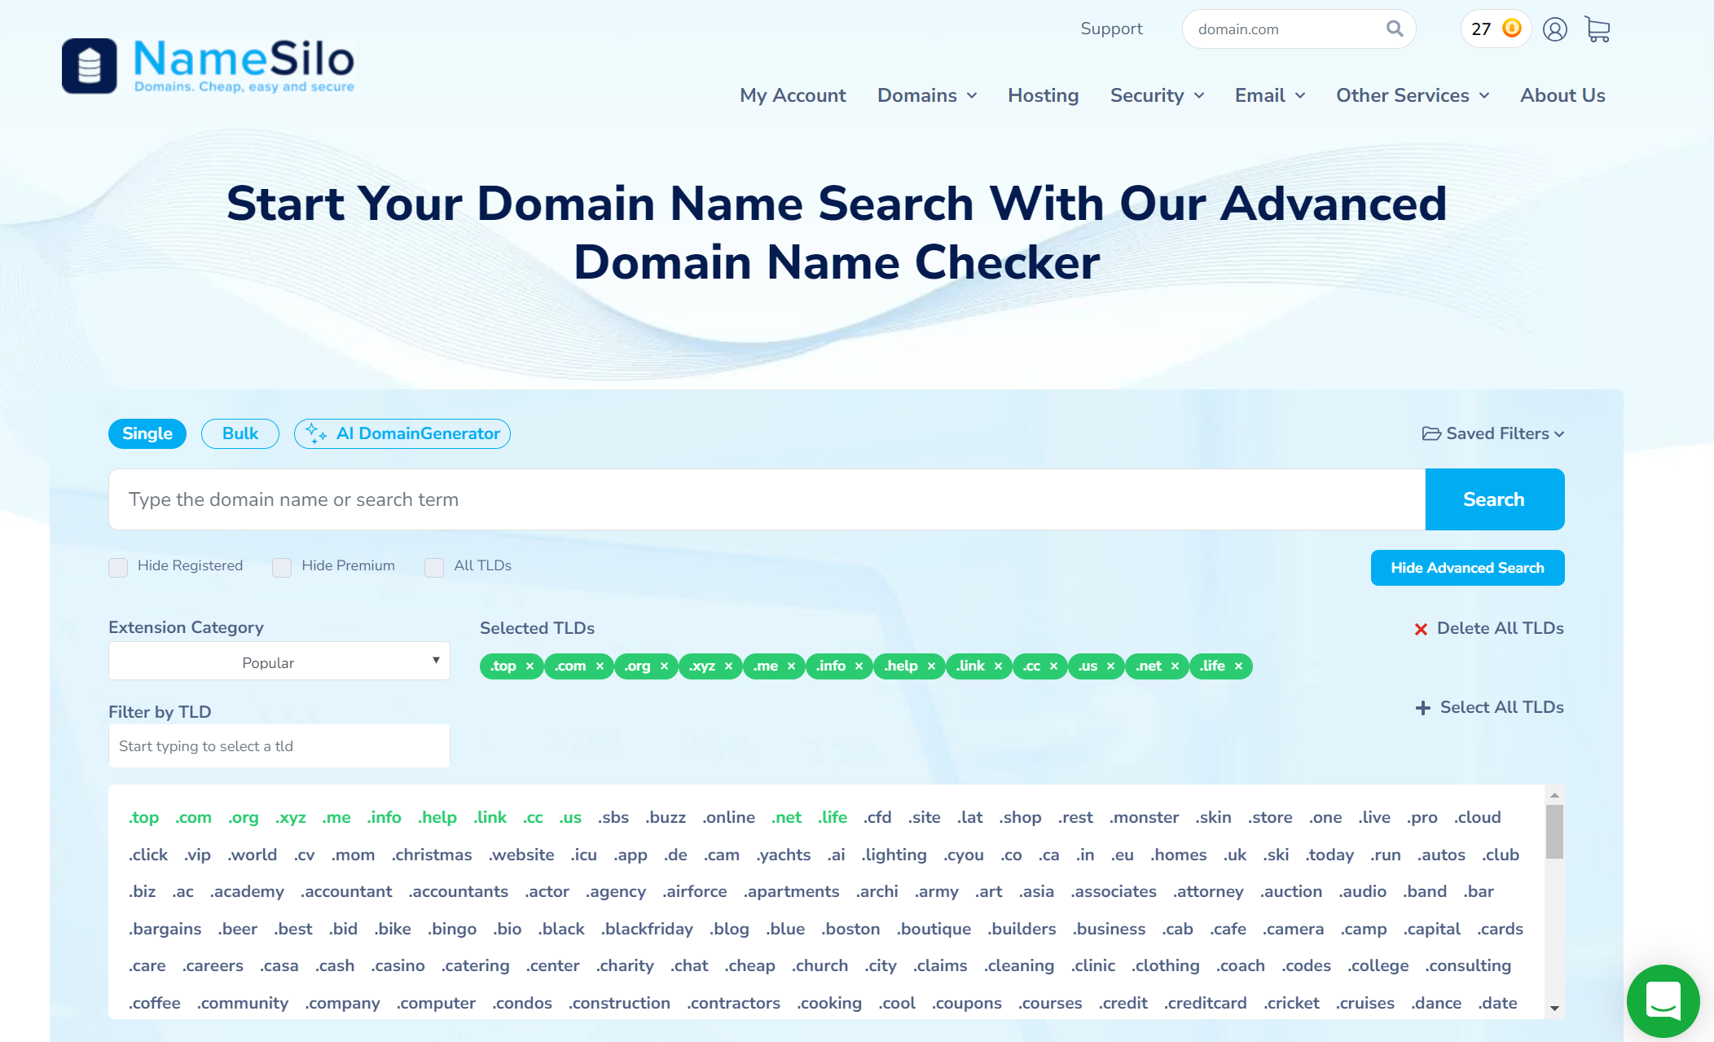
Task: Click the shopping cart icon
Action: point(1597,29)
